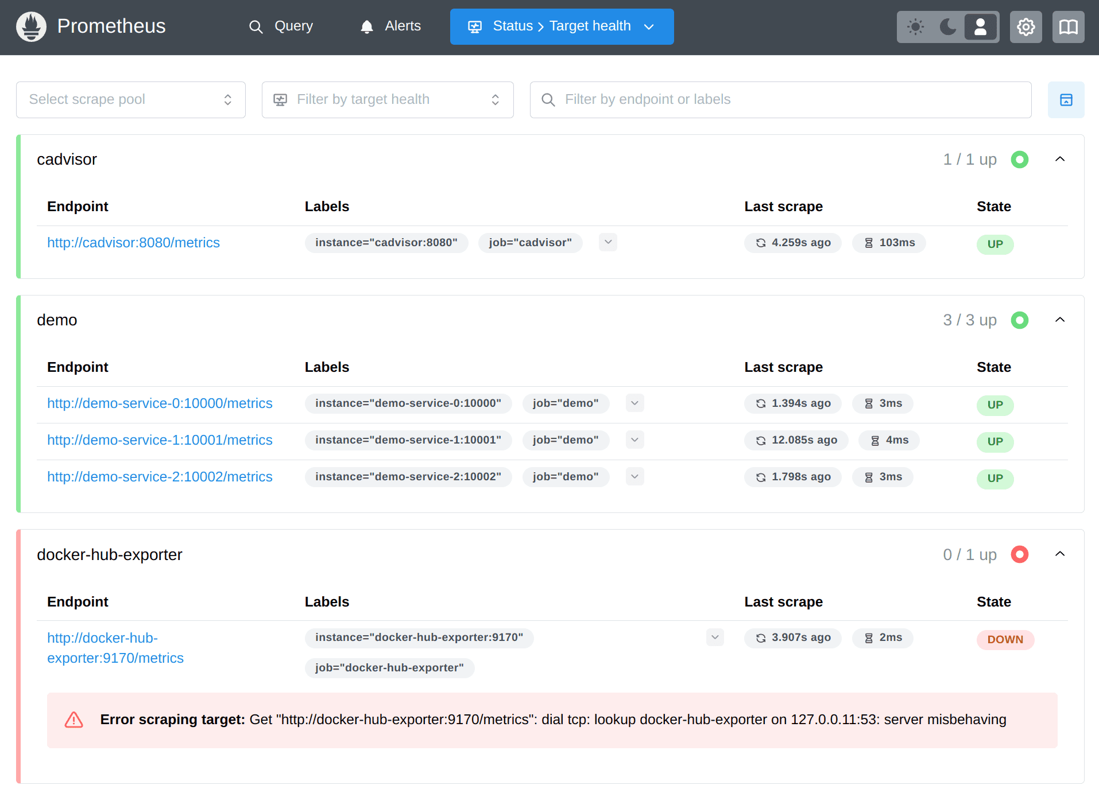Click the monitor icon in Target health button

[474, 26]
